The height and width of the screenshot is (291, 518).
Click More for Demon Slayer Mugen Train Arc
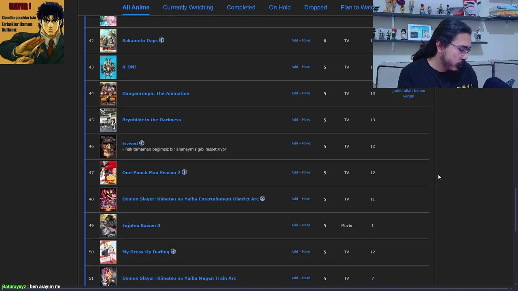click(306, 278)
